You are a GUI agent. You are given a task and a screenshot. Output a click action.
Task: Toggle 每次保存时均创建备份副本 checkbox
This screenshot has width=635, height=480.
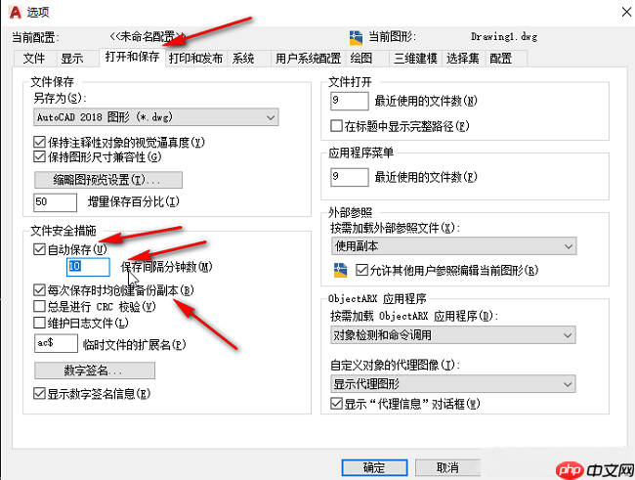coord(39,290)
